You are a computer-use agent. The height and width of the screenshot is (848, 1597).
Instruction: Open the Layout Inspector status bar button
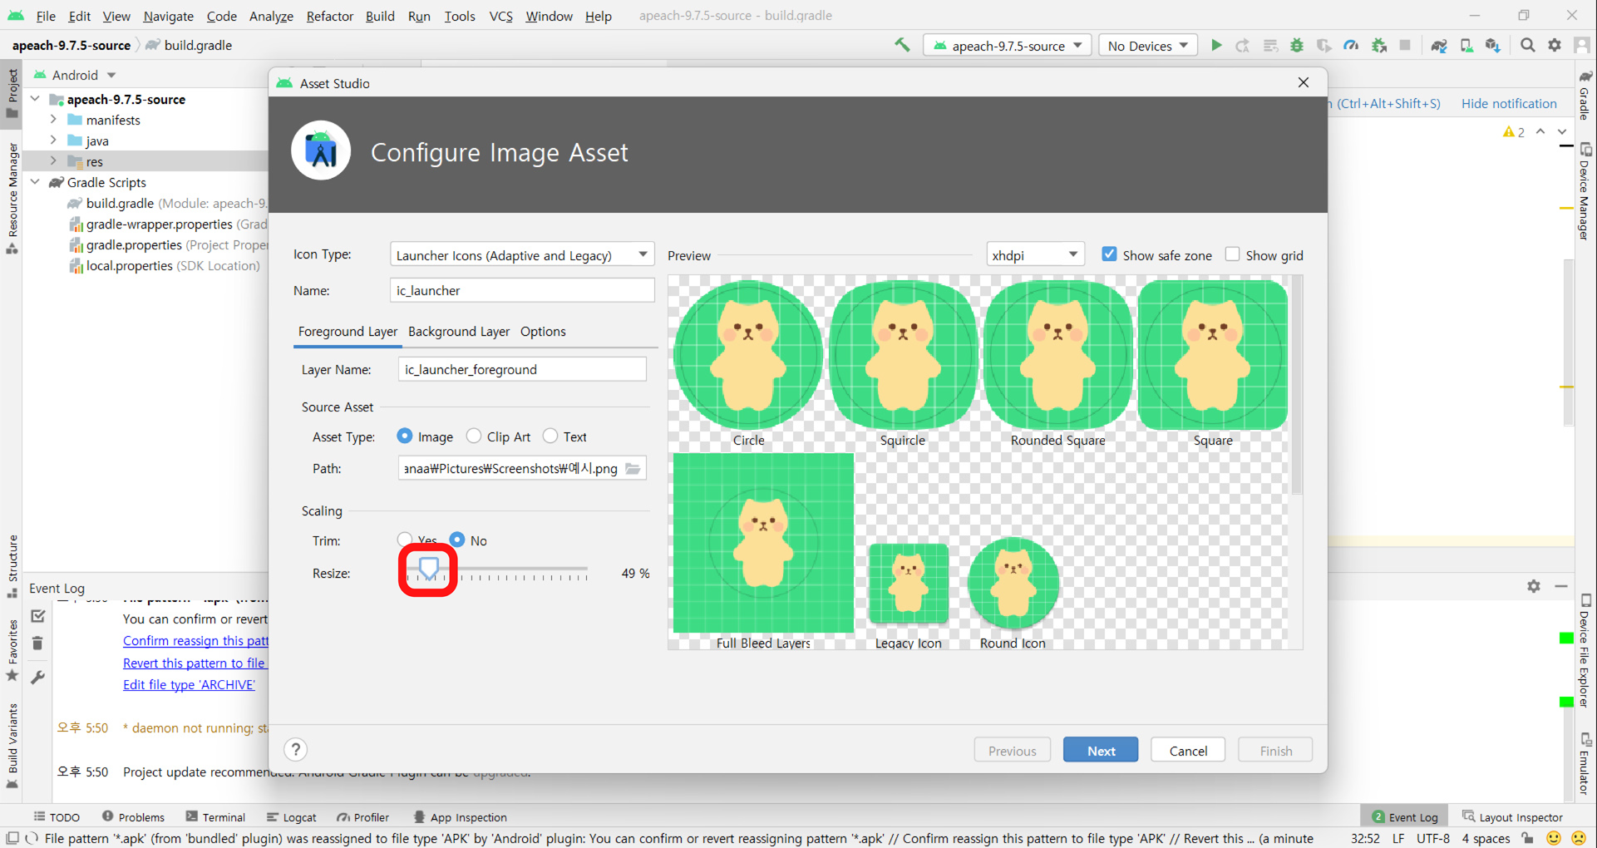pyautogui.click(x=1512, y=816)
